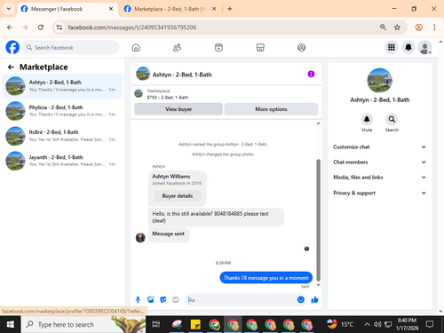
Task: Send a thumbs-up like
Action: point(314,300)
